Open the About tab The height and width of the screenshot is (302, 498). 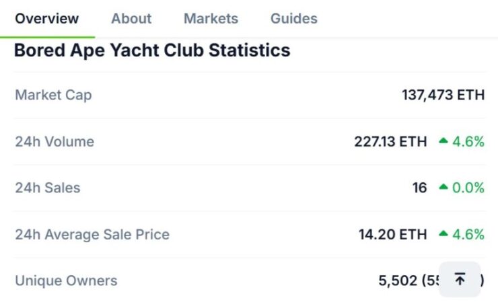131,18
